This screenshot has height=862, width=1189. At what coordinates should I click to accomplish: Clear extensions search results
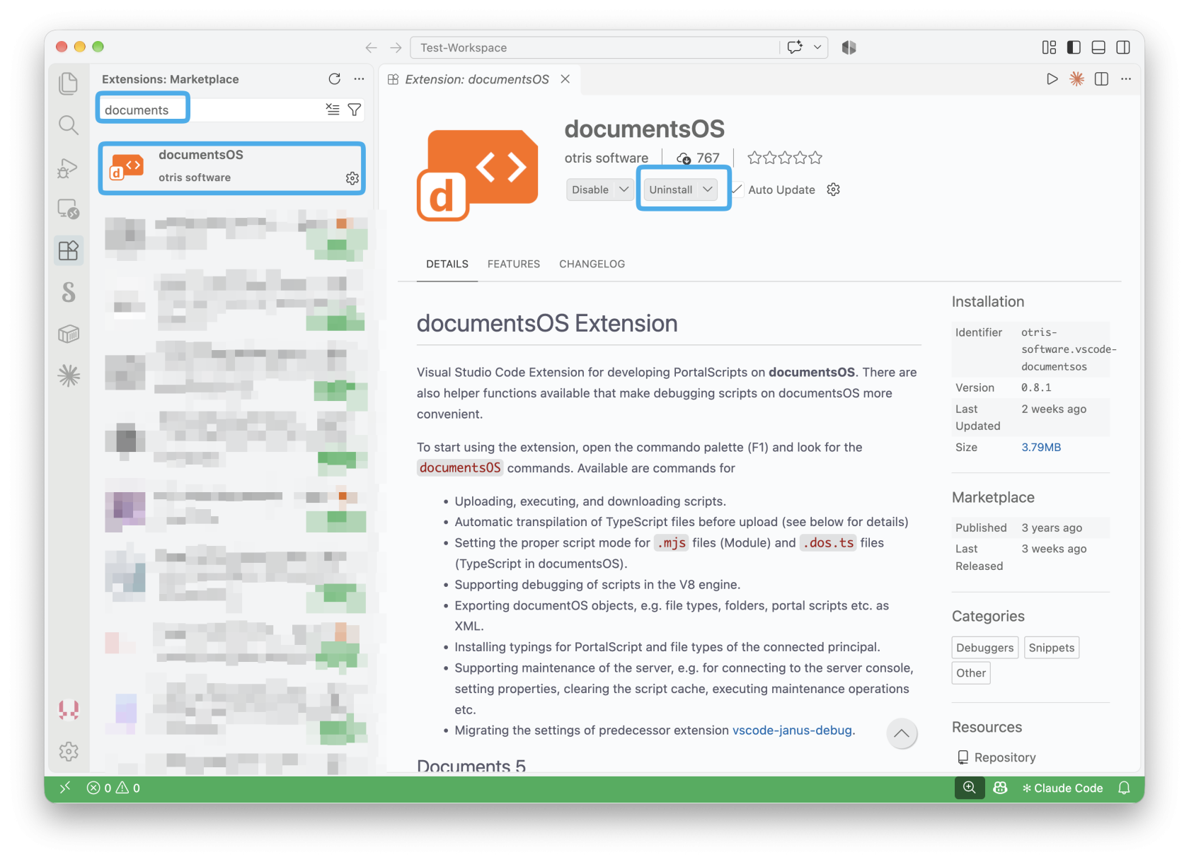[x=332, y=109]
